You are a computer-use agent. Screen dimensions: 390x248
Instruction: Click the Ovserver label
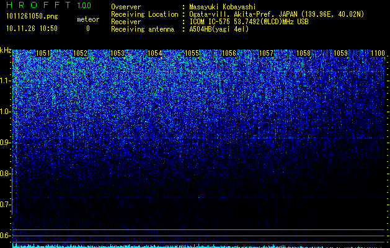click(x=126, y=7)
